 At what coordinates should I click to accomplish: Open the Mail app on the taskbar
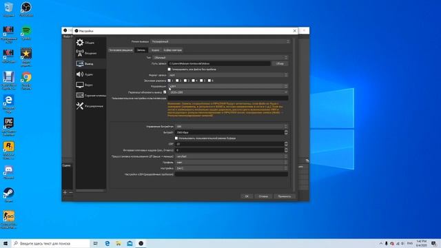(x=130, y=243)
